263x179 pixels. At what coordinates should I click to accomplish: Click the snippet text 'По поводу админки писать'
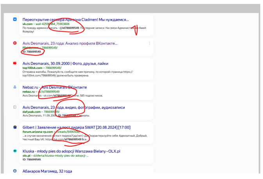40,28
